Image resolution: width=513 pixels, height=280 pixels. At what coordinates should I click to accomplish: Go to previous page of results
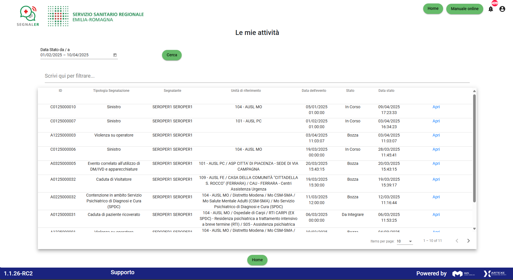click(x=457, y=241)
